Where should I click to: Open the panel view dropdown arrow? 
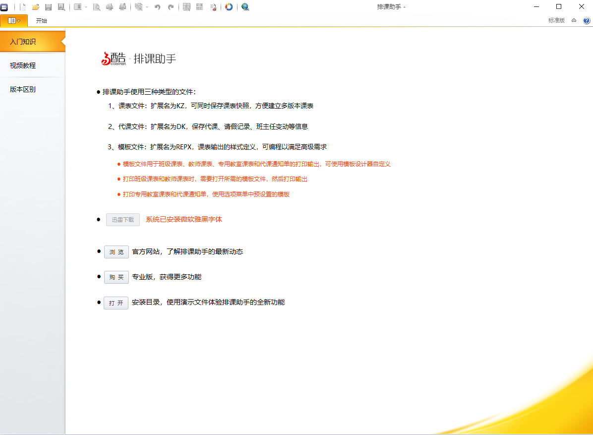[x=86, y=7]
